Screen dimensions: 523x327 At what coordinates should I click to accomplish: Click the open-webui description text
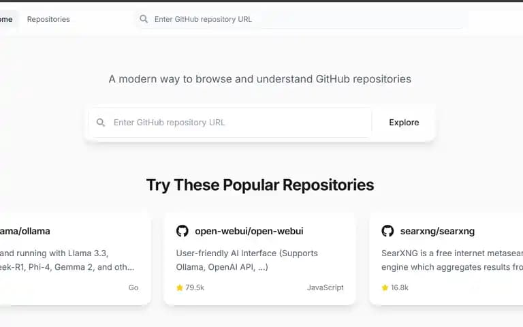tap(247, 260)
